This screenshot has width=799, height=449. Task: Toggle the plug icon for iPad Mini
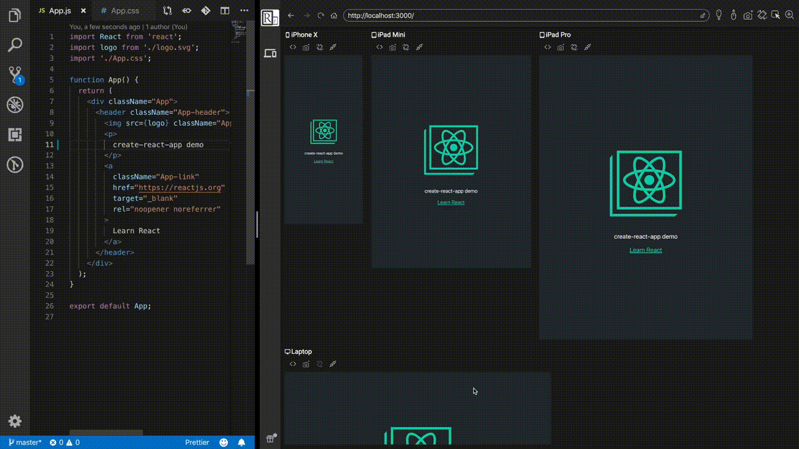(x=419, y=47)
